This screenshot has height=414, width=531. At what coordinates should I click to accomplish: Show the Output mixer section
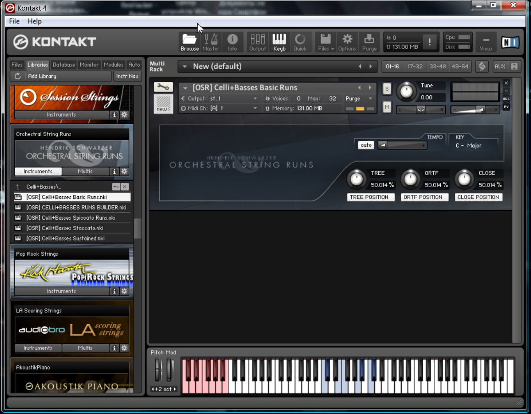(257, 42)
